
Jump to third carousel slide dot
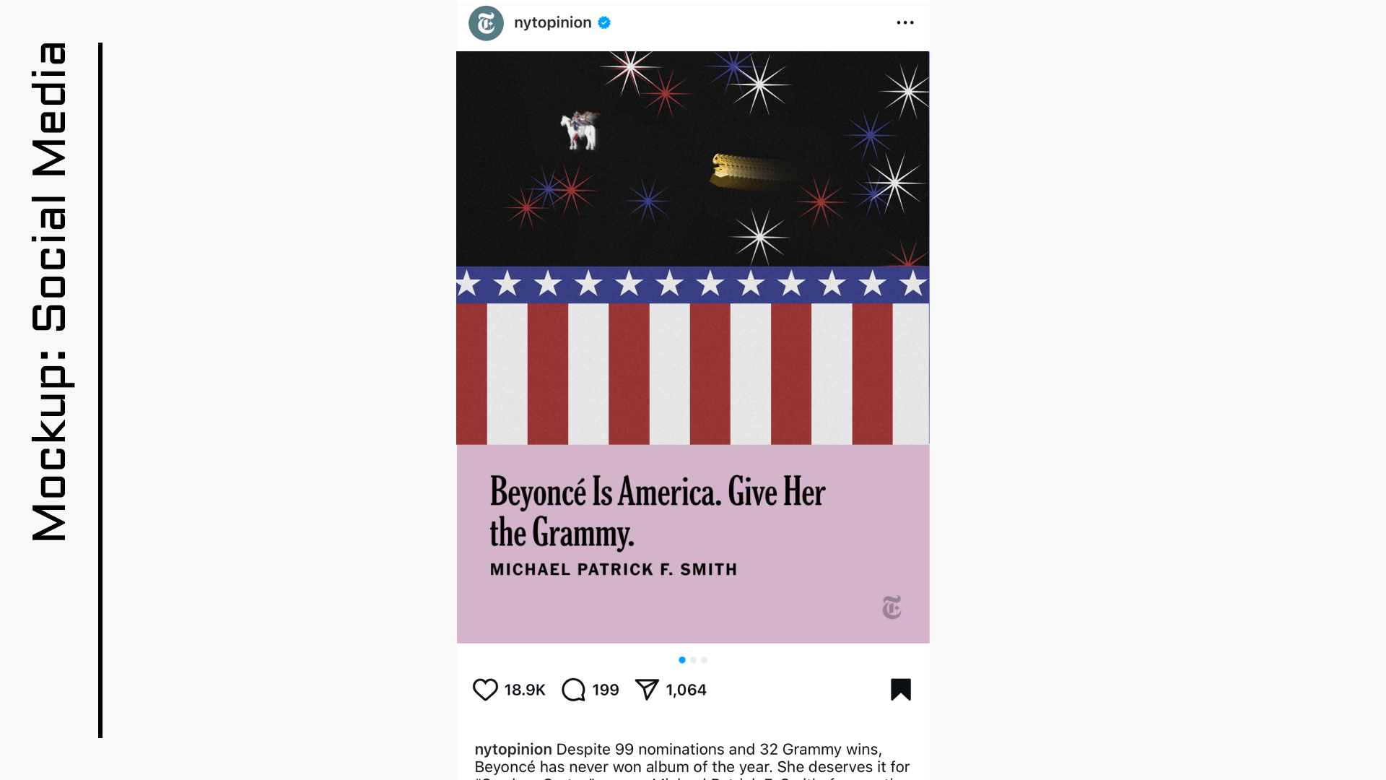click(x=704, y=659)
